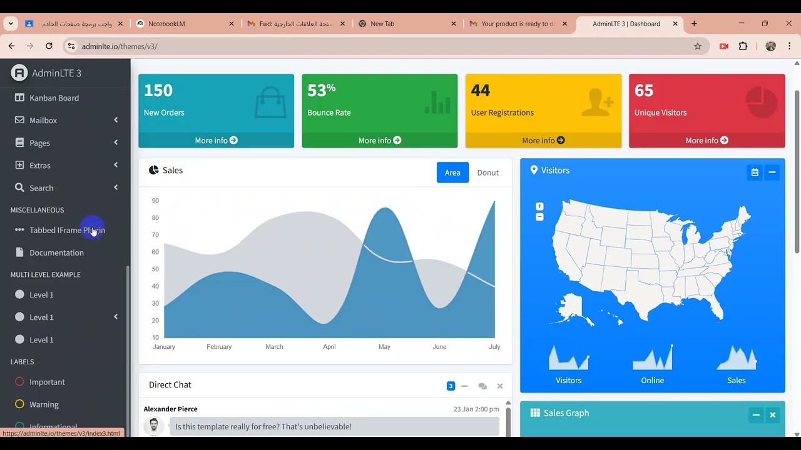Reload the page

coord(49,46)
